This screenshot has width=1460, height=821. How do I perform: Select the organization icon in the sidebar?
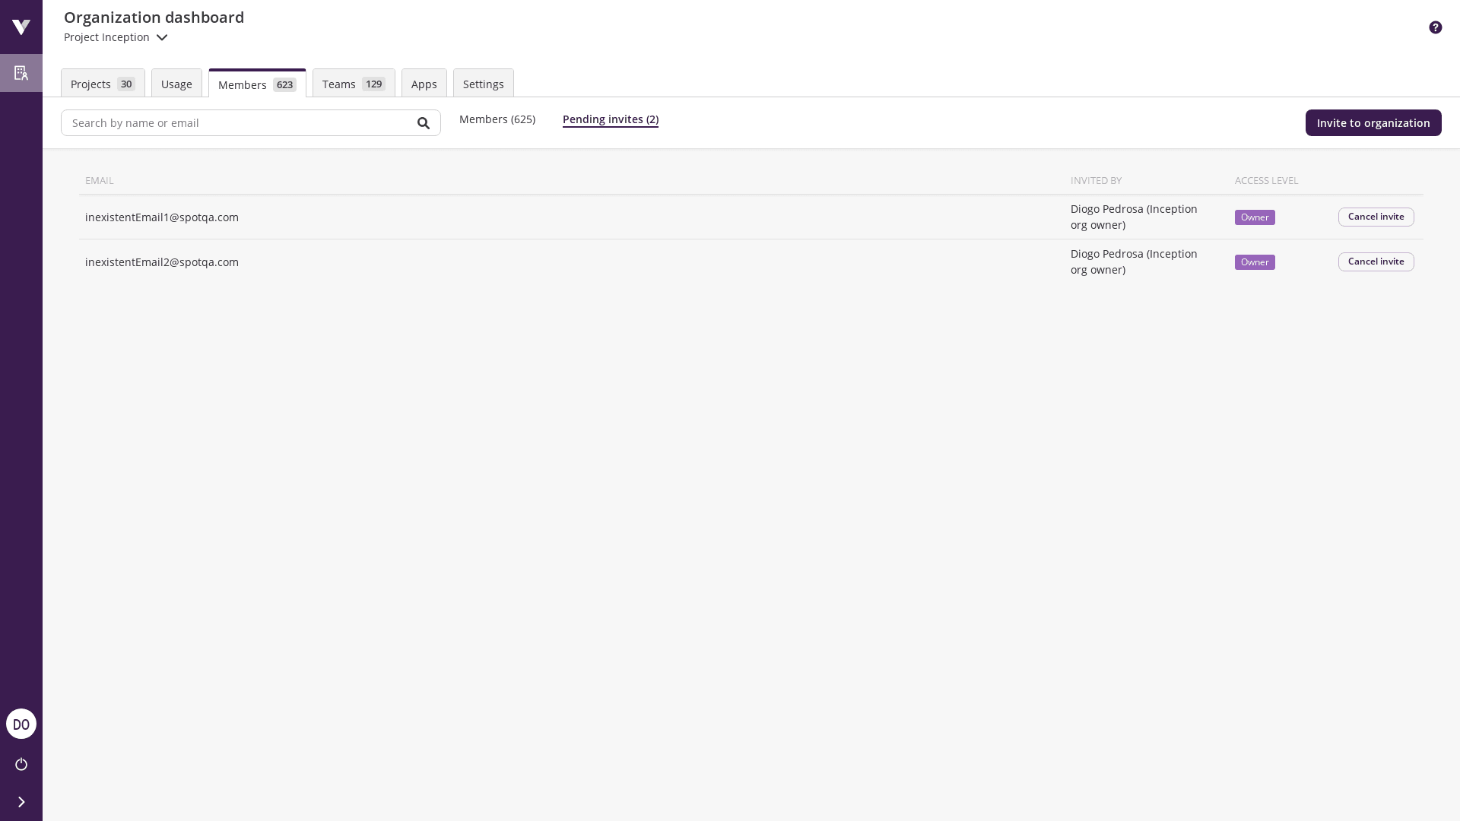click(x=21, y=73)
